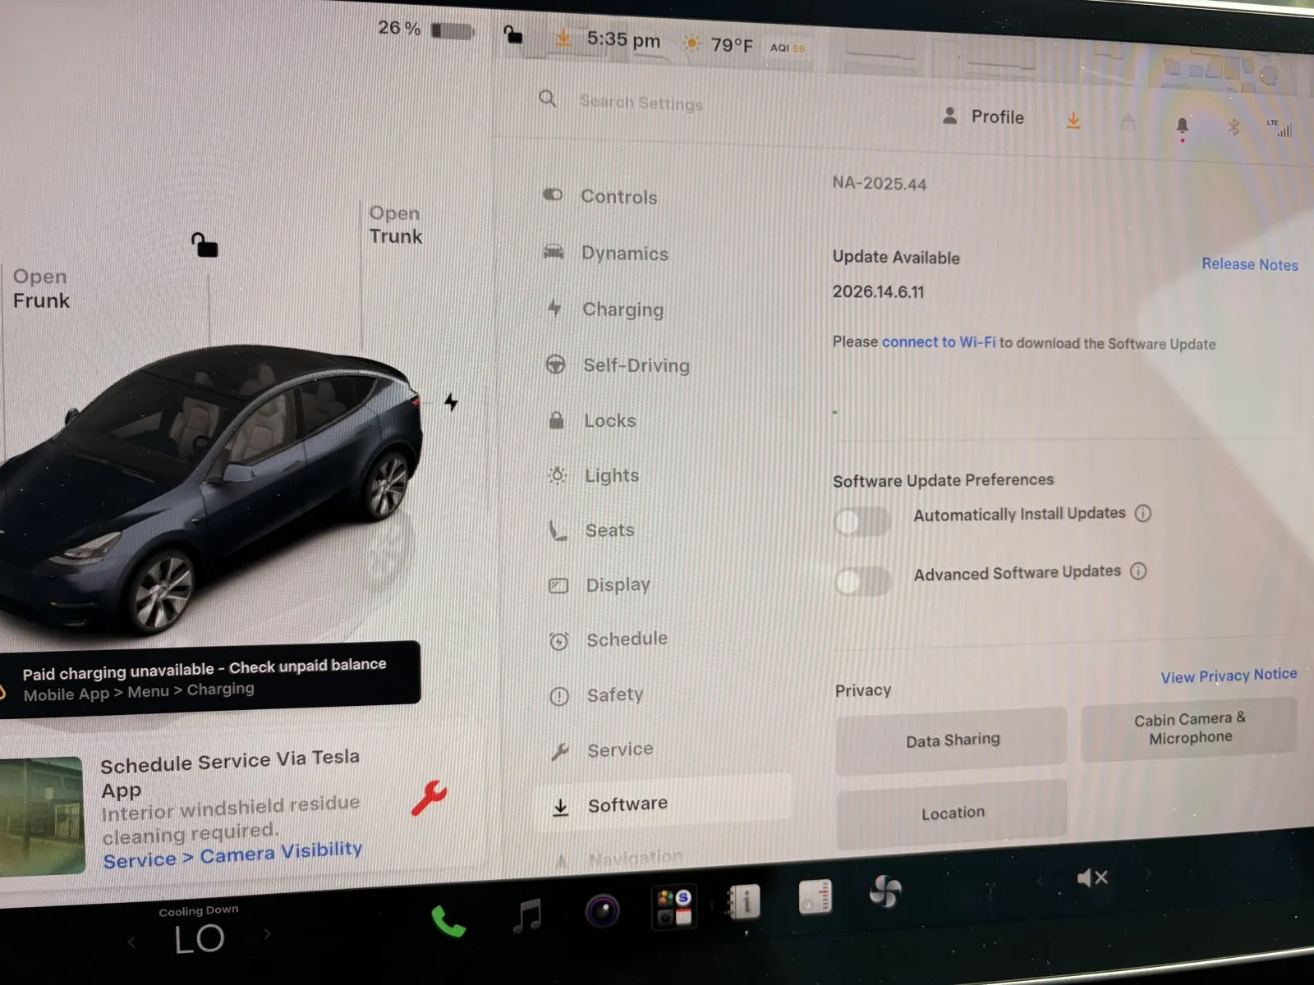Open Profile selector

click(x=984, y=117)
